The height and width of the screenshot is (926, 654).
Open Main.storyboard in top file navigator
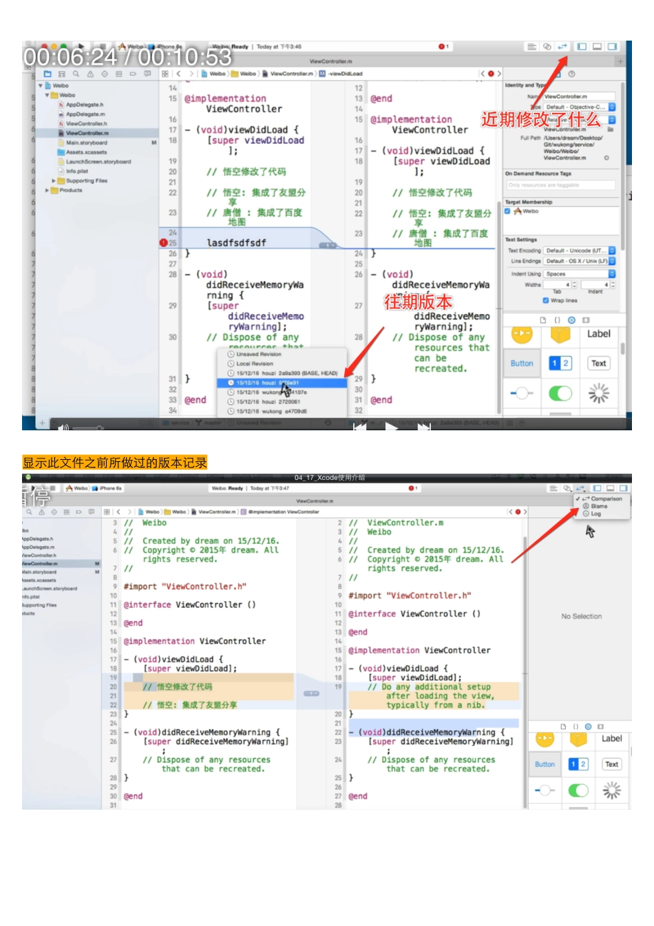86,143
